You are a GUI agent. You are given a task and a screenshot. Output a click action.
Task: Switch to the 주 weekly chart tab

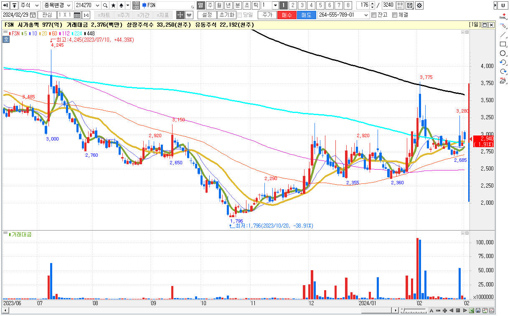coord(210,5)
